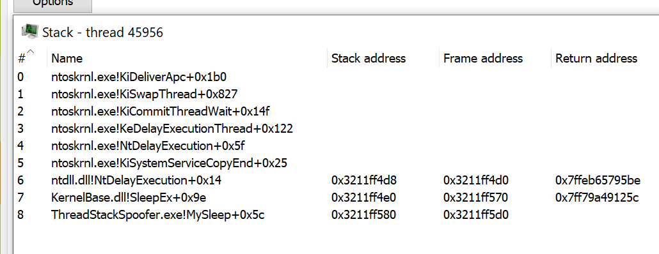Image resolution: width=659 pixels, height=254 pixels.
Task: Select row ntoskrnl.exe!KeDelayExecutionThread+0x122
Action: [x=337, y=128]
